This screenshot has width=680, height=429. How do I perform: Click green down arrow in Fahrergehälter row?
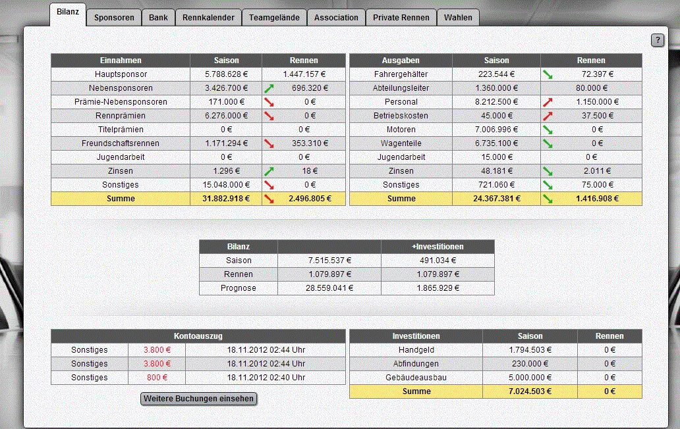click(548, 74)
